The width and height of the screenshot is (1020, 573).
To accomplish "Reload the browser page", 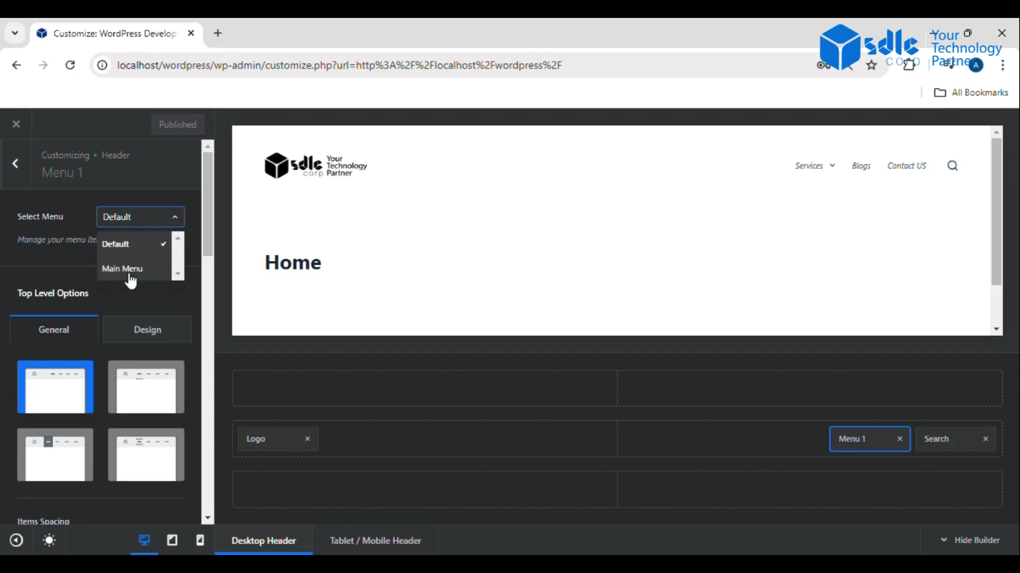I will tap(70, 65).
